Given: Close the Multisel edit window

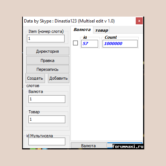Looking at the screenshot, I should coord(139,21).
